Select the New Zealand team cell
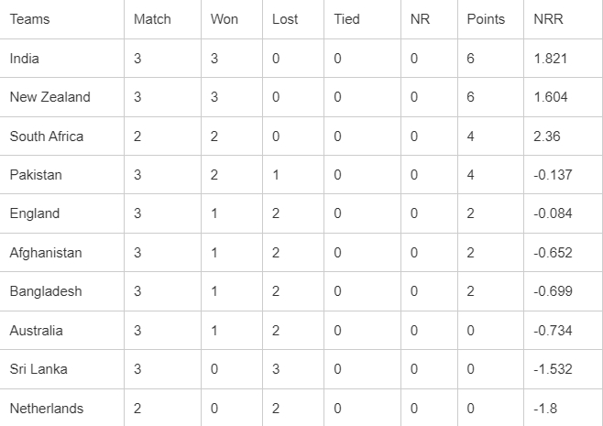 click(50, 97)
